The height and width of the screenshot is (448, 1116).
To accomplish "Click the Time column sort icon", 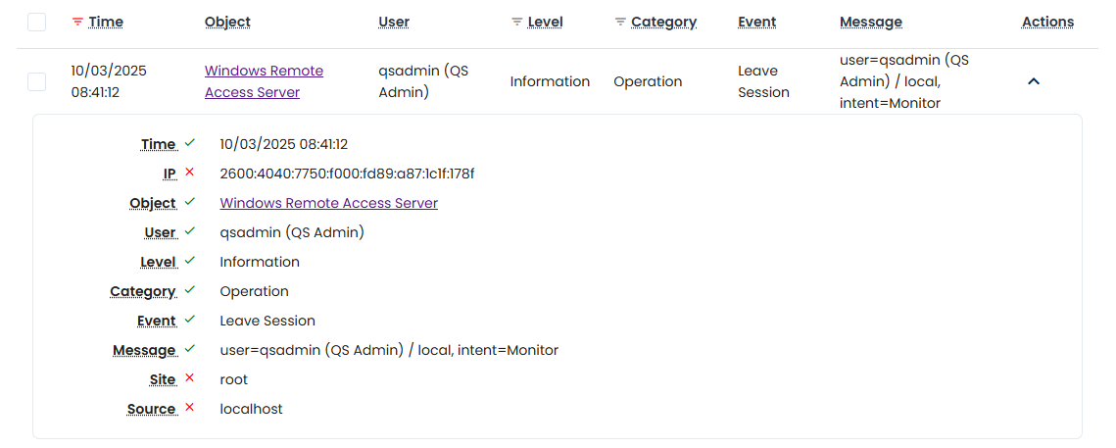I will click(x=77, y=22).
